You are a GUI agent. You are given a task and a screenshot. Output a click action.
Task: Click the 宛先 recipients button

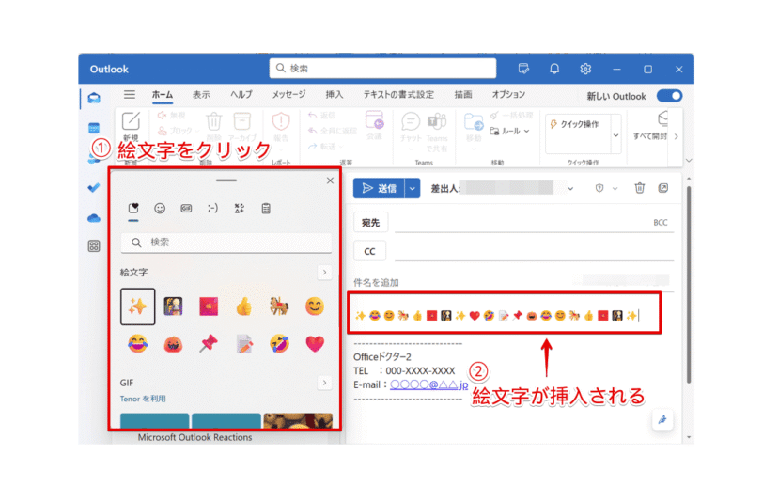(x=371, y=223)
